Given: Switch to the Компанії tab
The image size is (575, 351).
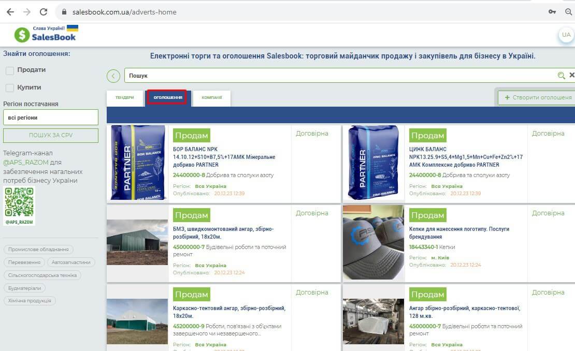Looking at the screenshot, I should click(212, 98).
